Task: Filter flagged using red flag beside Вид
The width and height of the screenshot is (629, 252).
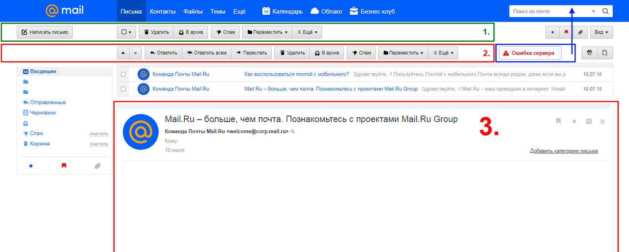Action: [x=566, y=32]
